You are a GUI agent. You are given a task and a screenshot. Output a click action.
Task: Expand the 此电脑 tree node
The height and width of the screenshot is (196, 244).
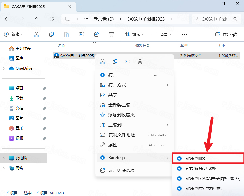(x=4, y=158)
